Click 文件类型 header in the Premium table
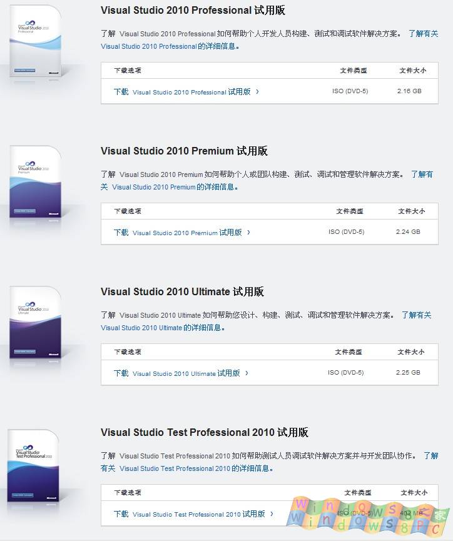This screenshot has width=453, height=541. point(349,211)
